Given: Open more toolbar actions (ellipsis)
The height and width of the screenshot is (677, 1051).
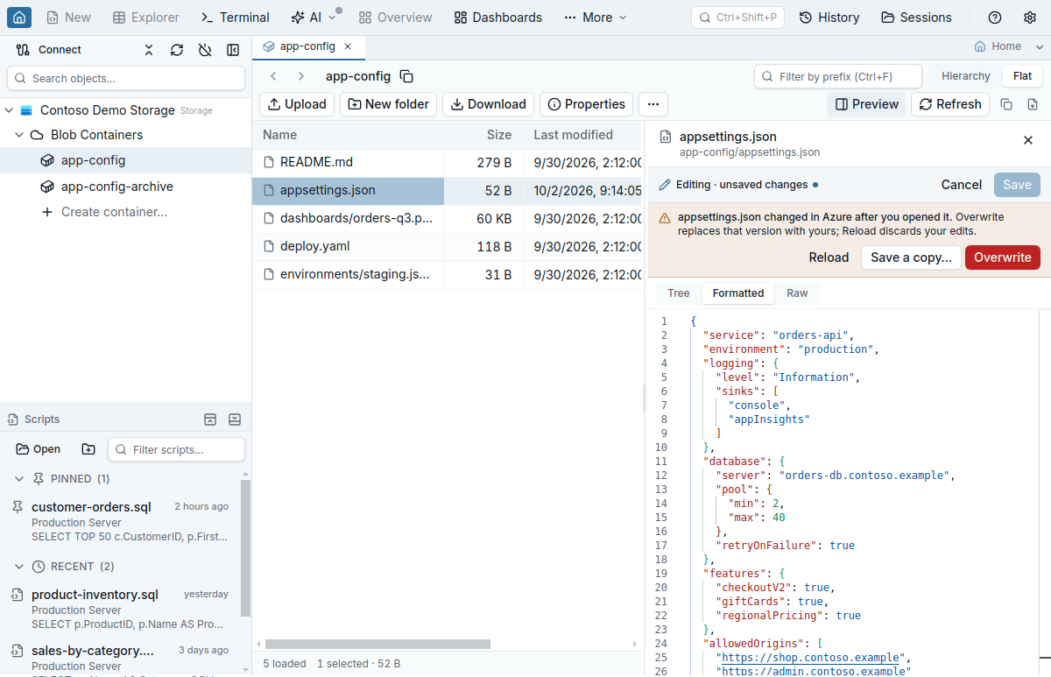Looking at the screenshot, I should click(x=653, y=104).
